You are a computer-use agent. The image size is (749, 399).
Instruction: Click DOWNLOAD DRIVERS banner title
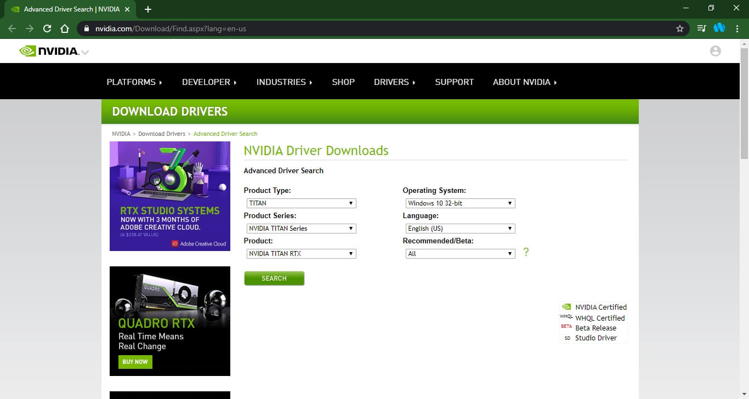(x=170, y=111)
